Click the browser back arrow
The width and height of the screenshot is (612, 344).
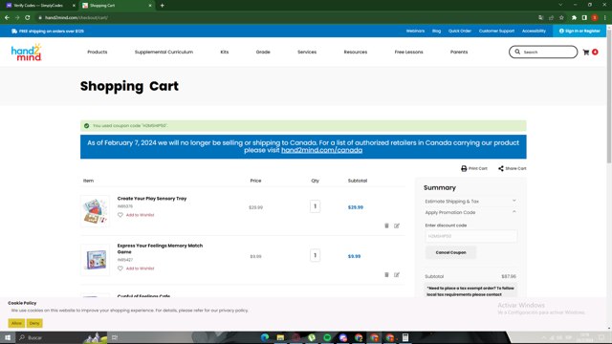(x=7, y=17)
